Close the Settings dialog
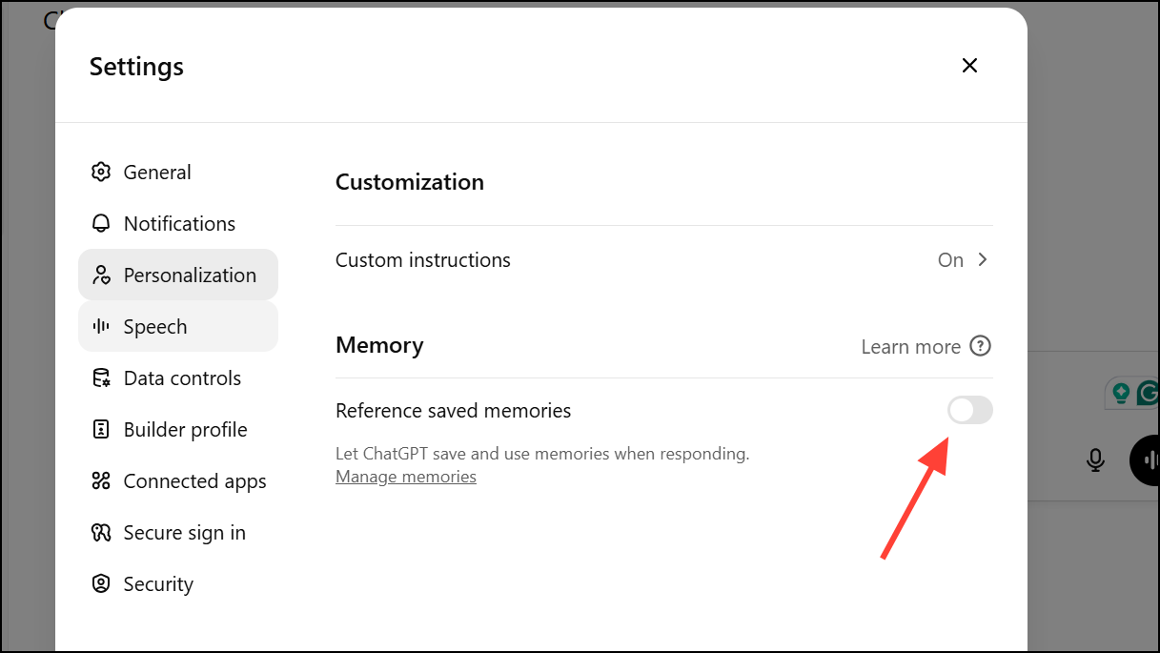Screen dimensions: 1160x653 [969, 66]
